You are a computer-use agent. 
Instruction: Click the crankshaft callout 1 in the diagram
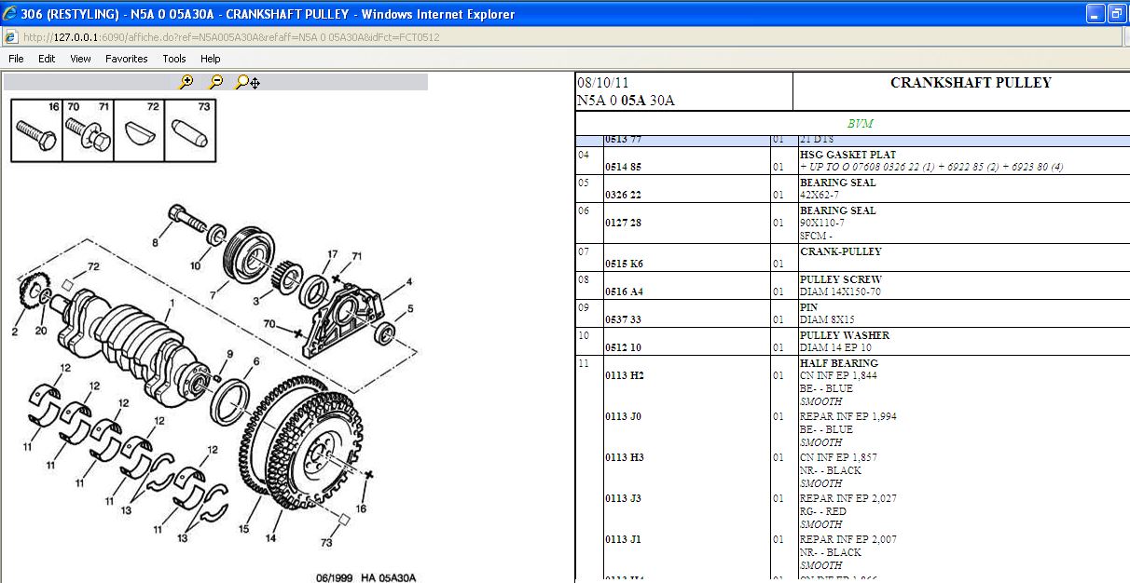coord(171,304)
